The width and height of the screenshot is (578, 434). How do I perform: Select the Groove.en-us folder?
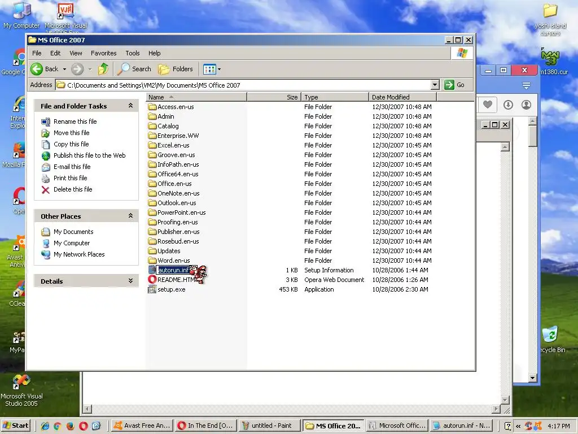(172, 155)
